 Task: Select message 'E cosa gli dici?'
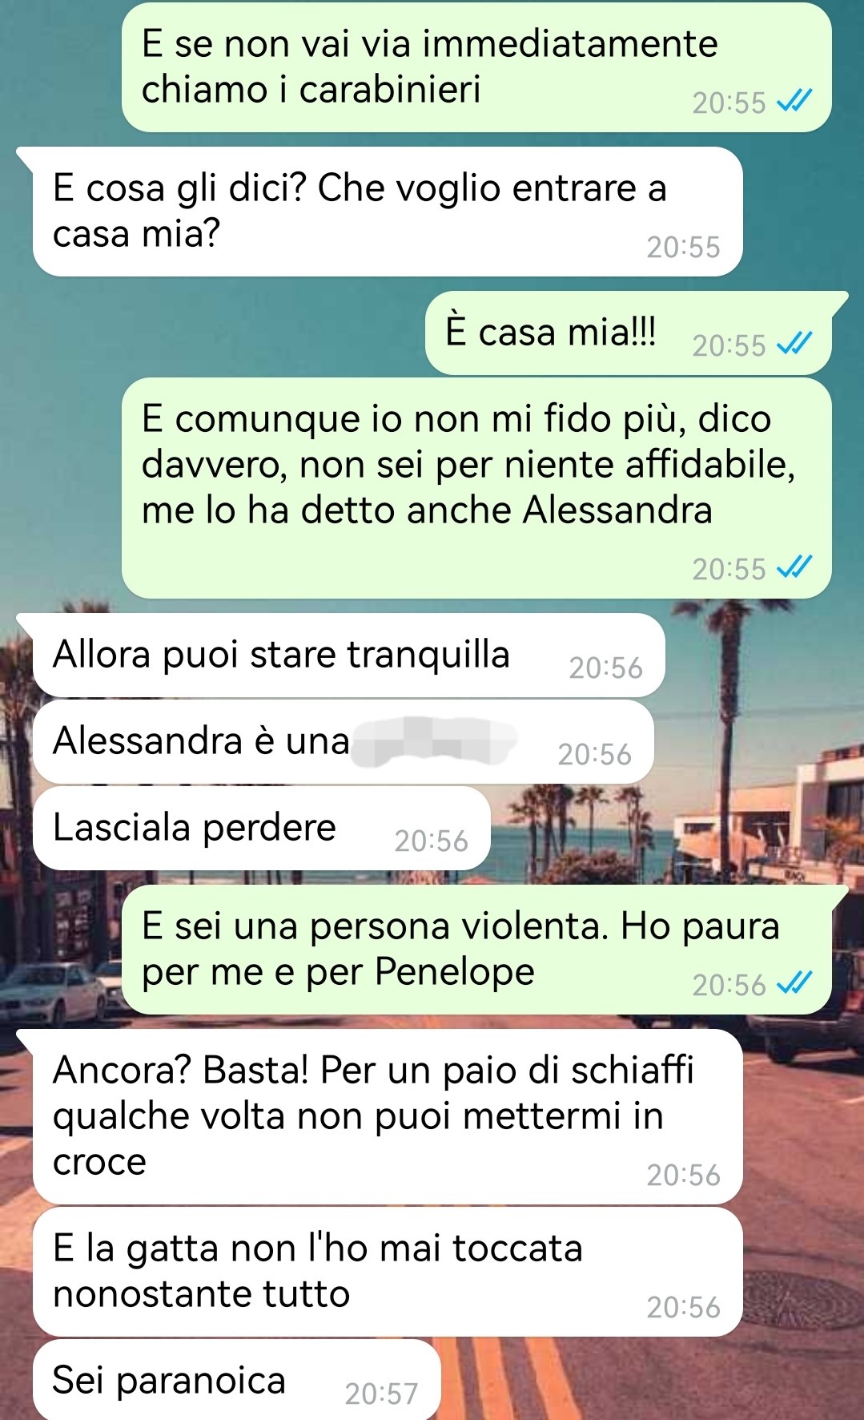(x=388, y=212)
